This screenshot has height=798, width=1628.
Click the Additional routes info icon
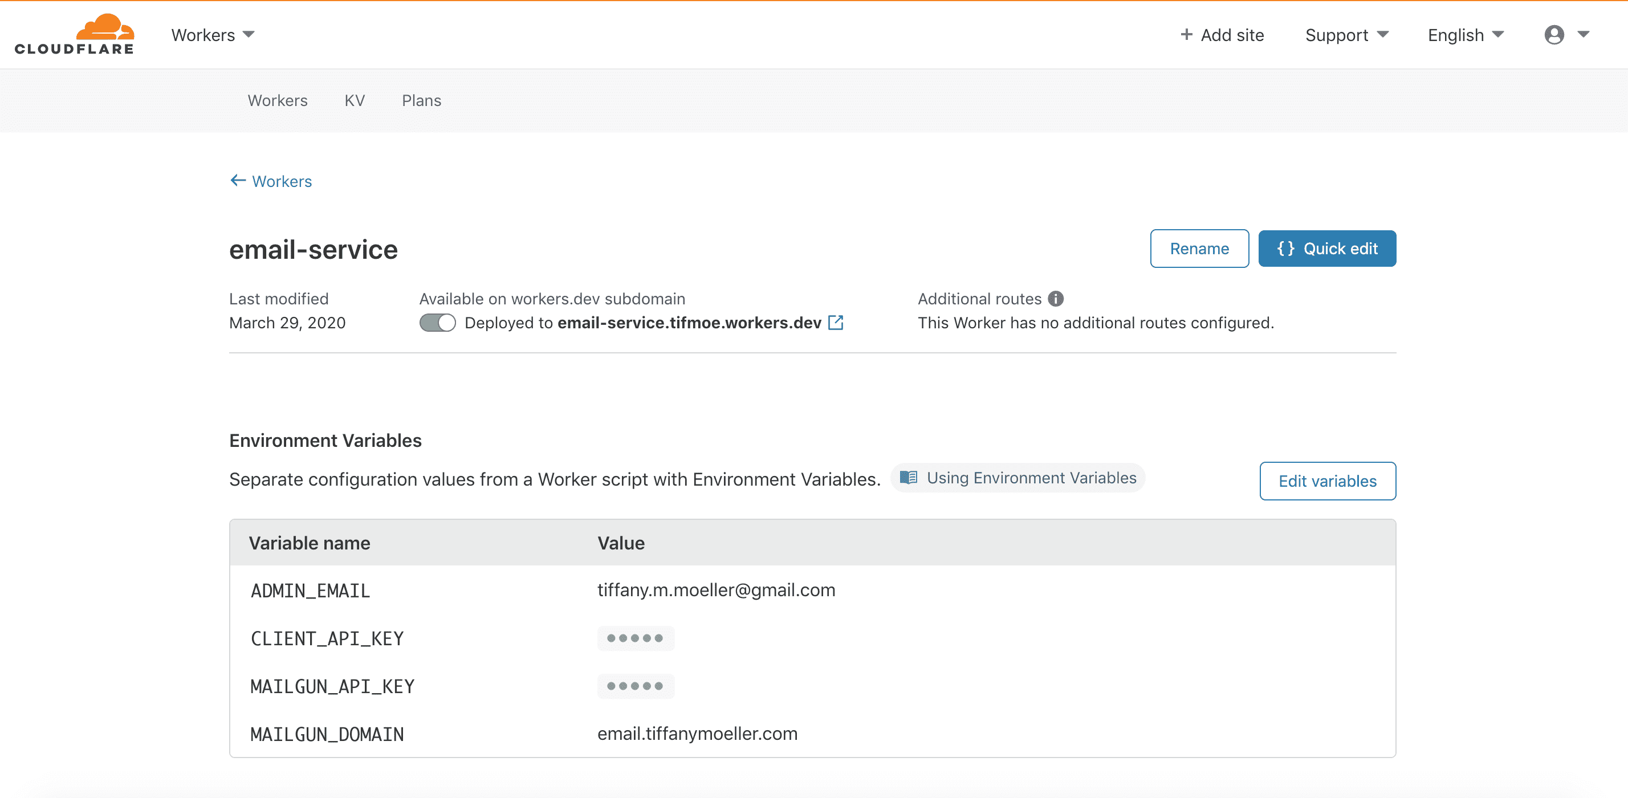point(1056,298)
